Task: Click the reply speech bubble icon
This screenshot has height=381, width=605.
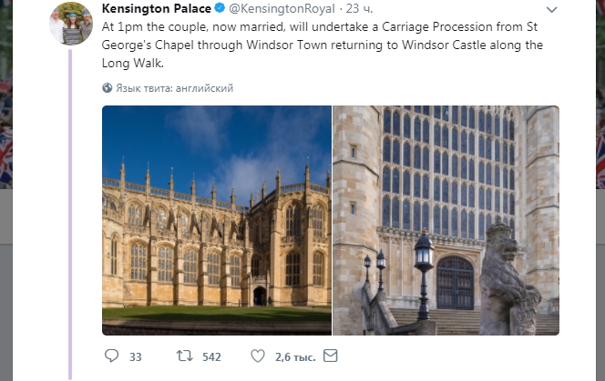Action: point(111,356)
